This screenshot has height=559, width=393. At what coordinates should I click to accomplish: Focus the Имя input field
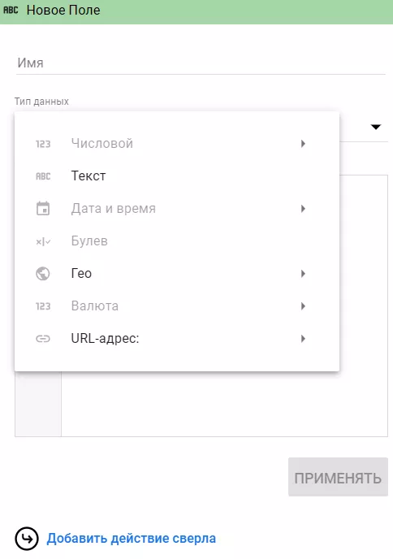[x=201, y=63]
